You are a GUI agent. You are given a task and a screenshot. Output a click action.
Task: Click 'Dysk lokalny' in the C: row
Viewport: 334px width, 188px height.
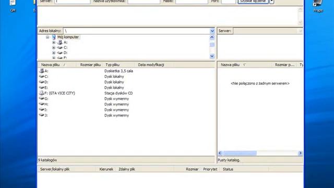click(114, 76)
